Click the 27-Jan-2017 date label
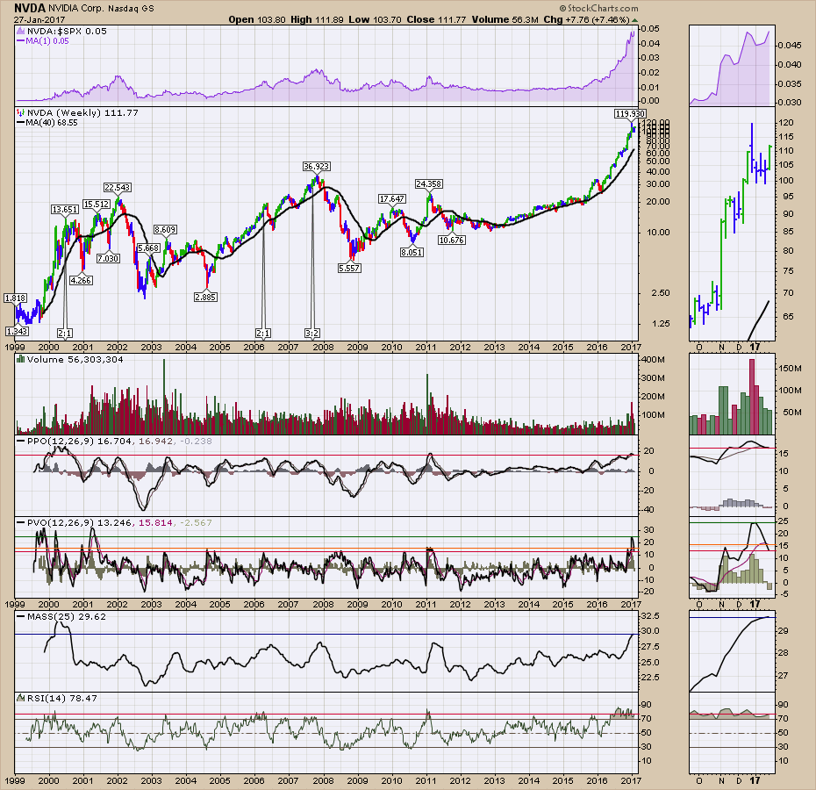Viewport: 816px width, 790px height. pyautogui.click(x=39, y=20)
